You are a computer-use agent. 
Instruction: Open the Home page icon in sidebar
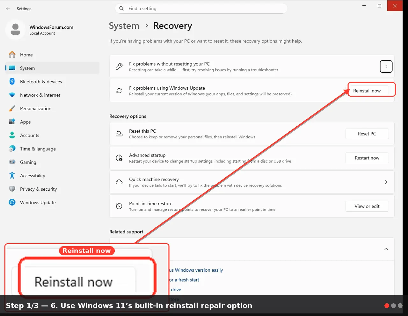[x=12, y=55]
